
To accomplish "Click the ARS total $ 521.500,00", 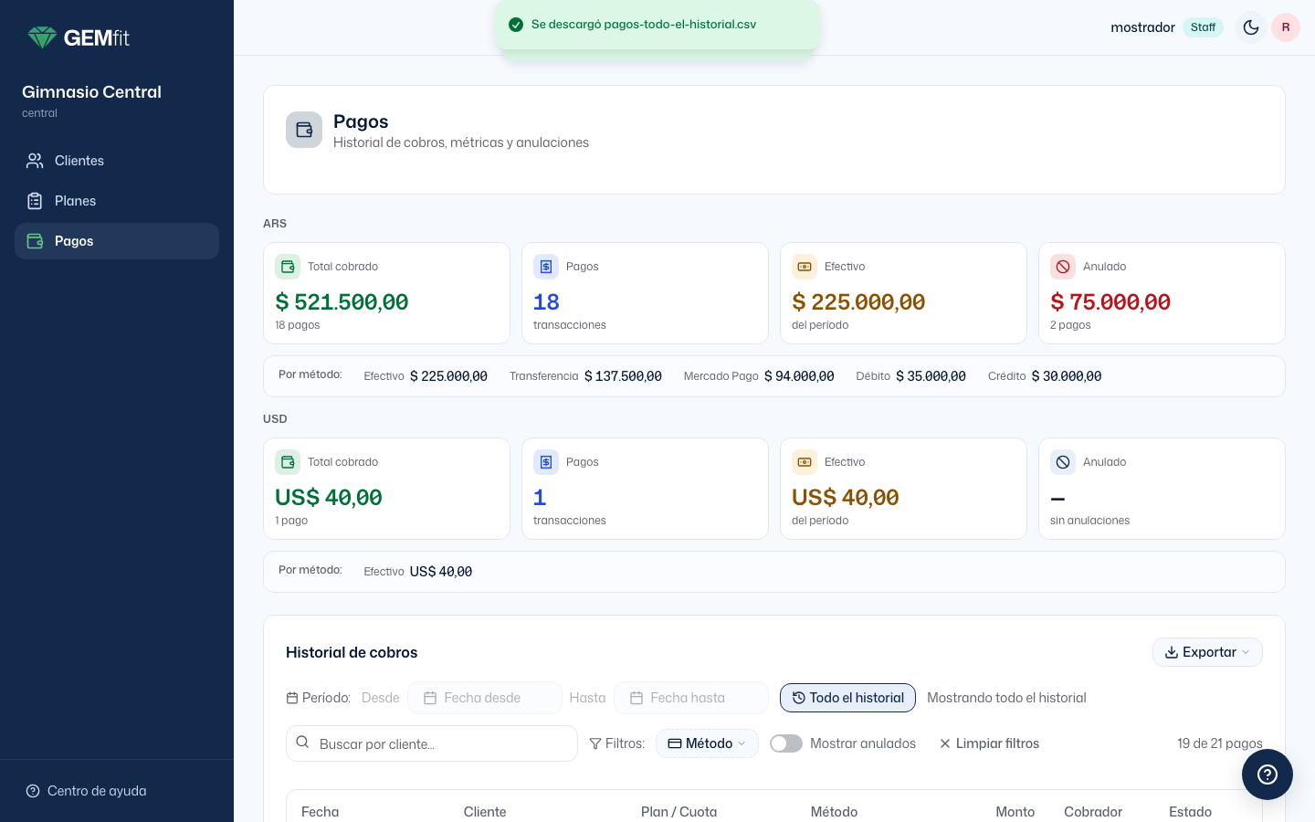I will 342,302.
